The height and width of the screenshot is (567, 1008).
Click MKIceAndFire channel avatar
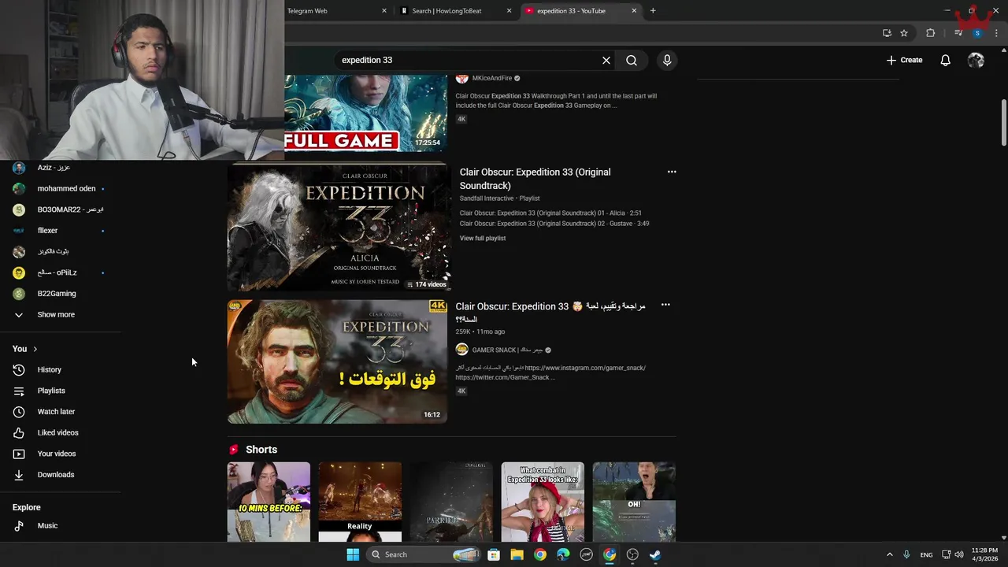(462, 78)
